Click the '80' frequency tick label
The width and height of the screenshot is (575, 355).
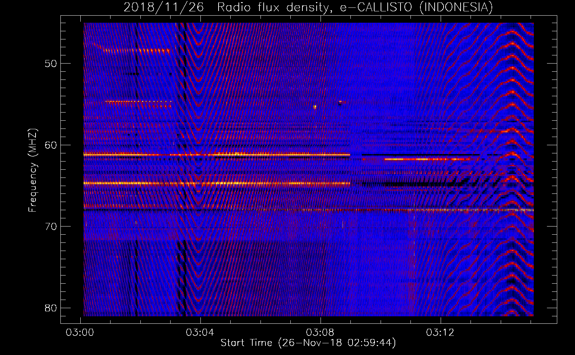click(51, 308)
